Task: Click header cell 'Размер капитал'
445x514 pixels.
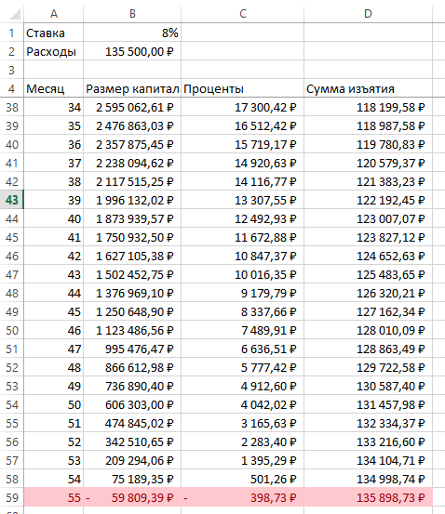Action: pyautogui.click(x=132, y=88)
